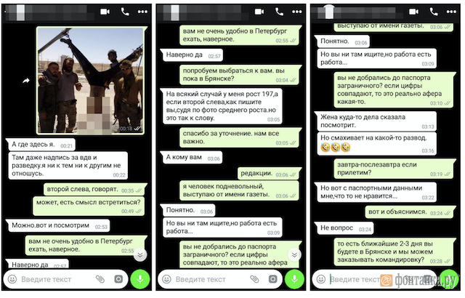The width and height of the screenshot is (465, 298).
Task: Record voice message in middle chat
Action: pyautogui.click(x=294, y=279)
